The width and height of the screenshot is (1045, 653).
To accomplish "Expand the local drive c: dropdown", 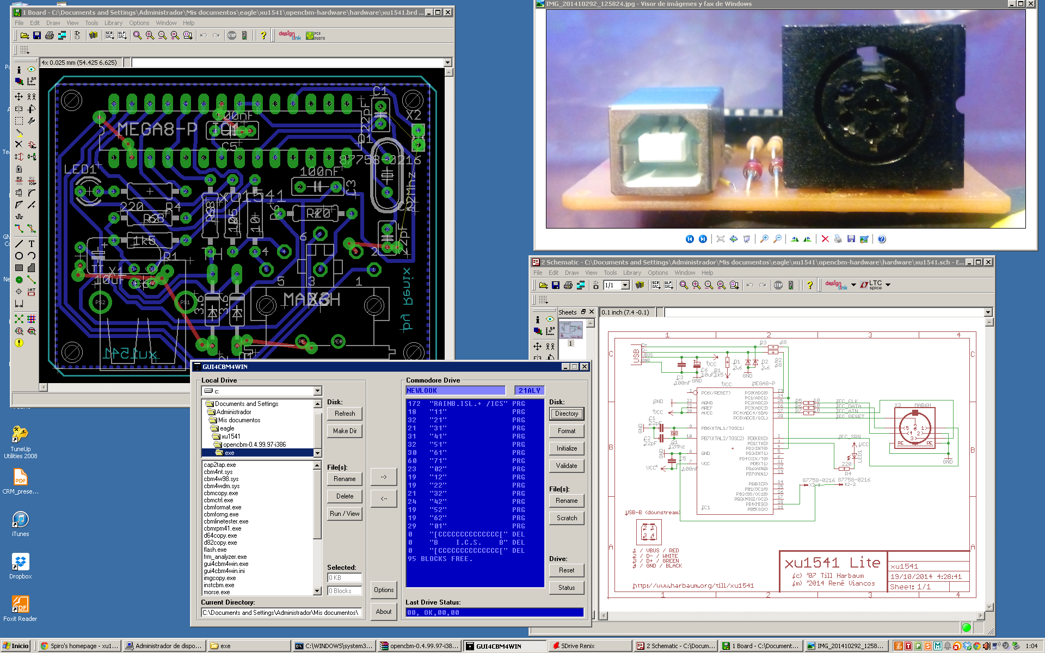I will [317, 391].
